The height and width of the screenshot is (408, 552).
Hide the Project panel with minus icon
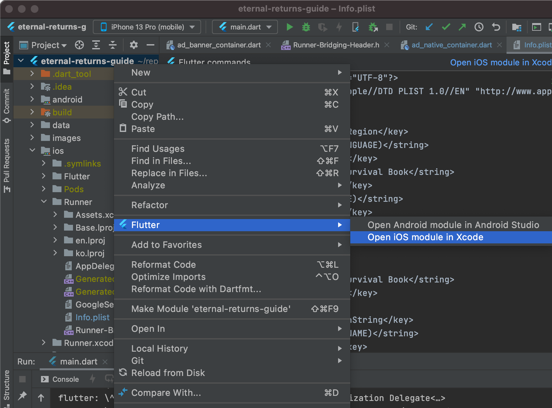pos(150,45)
